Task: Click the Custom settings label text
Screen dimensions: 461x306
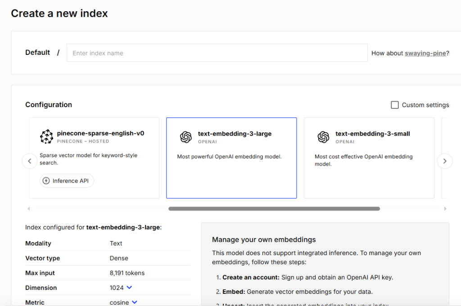Action: [x=425, y=105]
